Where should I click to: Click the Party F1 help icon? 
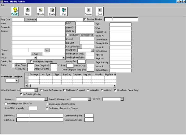click(x=15, y=11)
